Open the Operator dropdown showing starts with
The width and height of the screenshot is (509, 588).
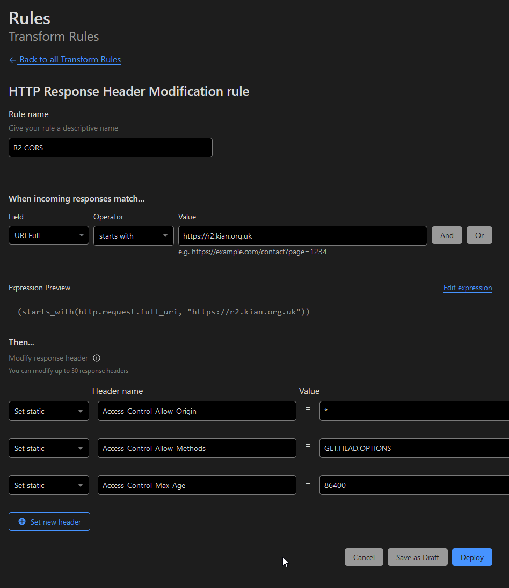point(133,235)
